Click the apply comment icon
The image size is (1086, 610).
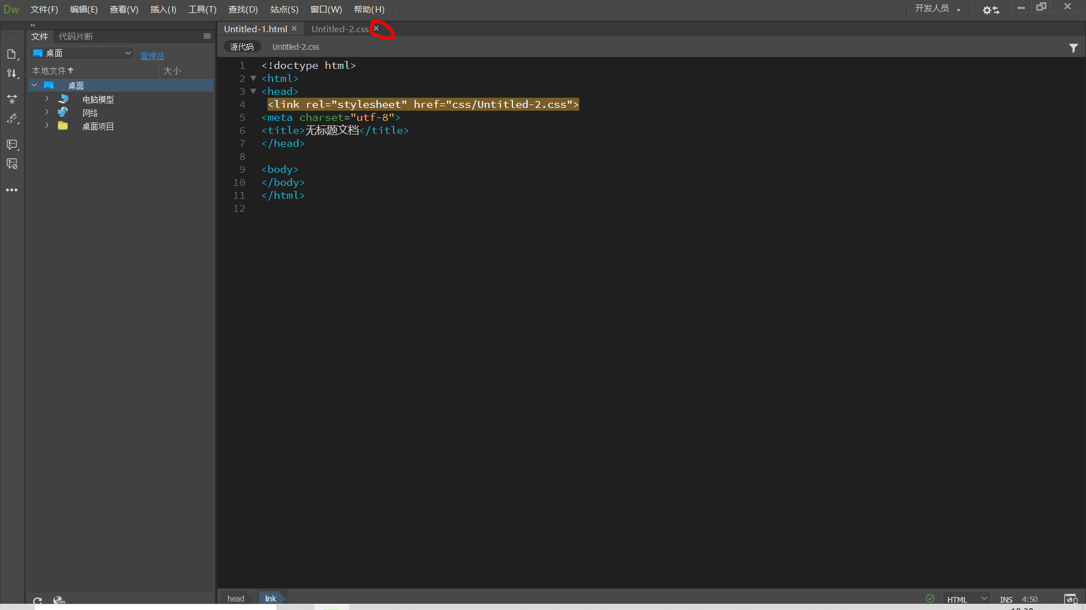pos(12,145)
